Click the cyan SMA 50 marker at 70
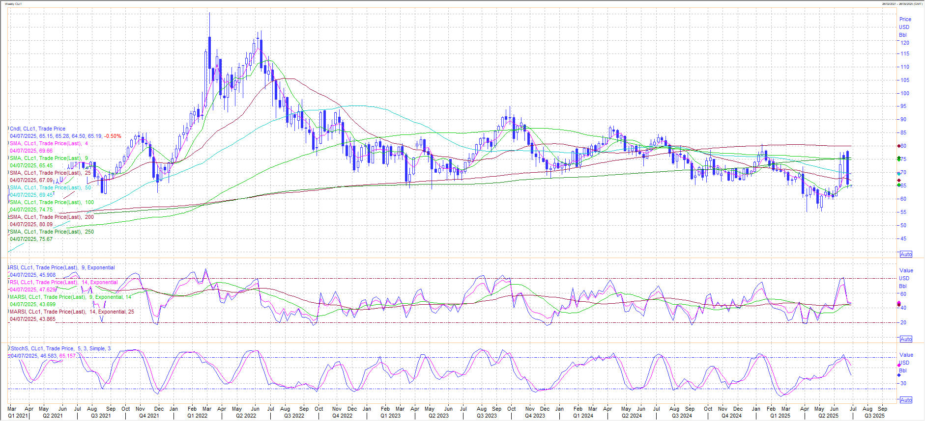 click(x=899, y=173)
